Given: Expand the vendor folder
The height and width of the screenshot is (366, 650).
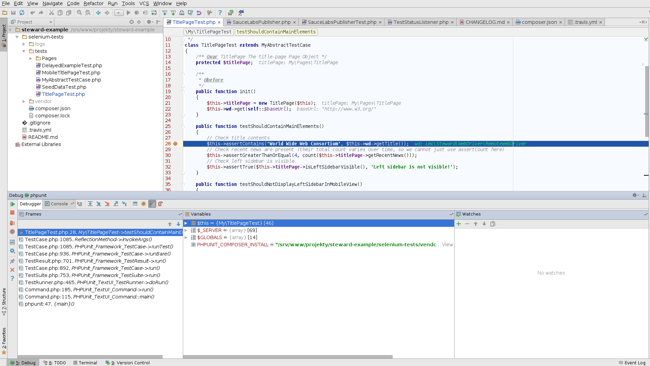Looking at the screenshot, I should [24, 101].
